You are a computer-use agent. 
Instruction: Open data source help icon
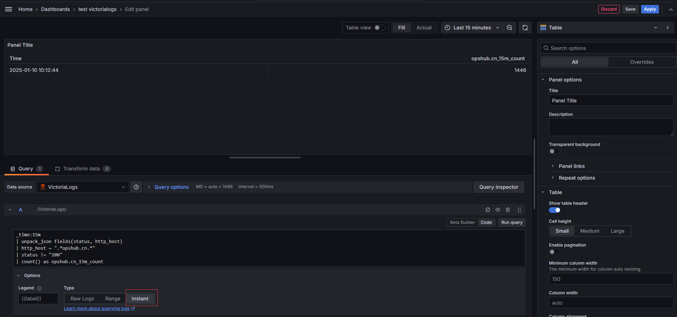(136, 187)
